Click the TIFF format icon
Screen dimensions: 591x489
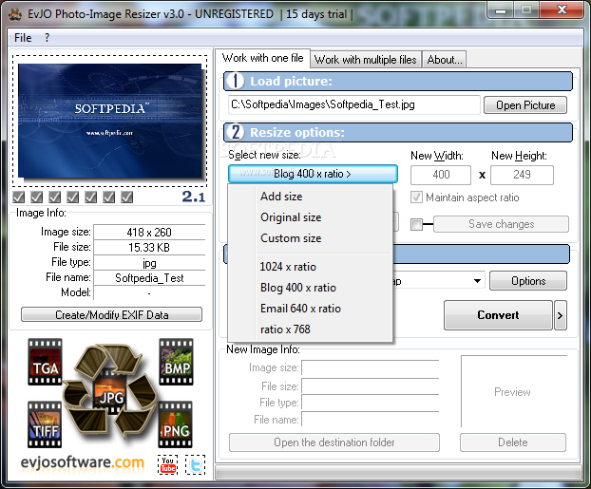[45, 424]
